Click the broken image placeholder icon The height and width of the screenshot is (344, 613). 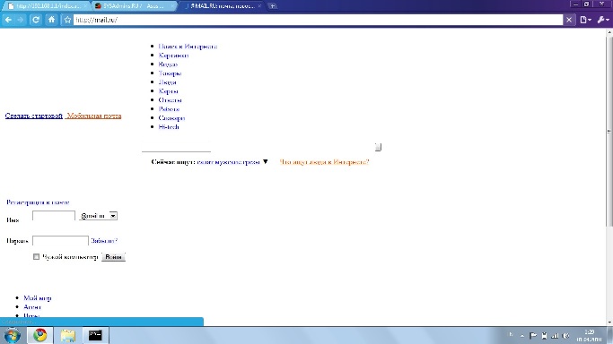tap(378, 147)
